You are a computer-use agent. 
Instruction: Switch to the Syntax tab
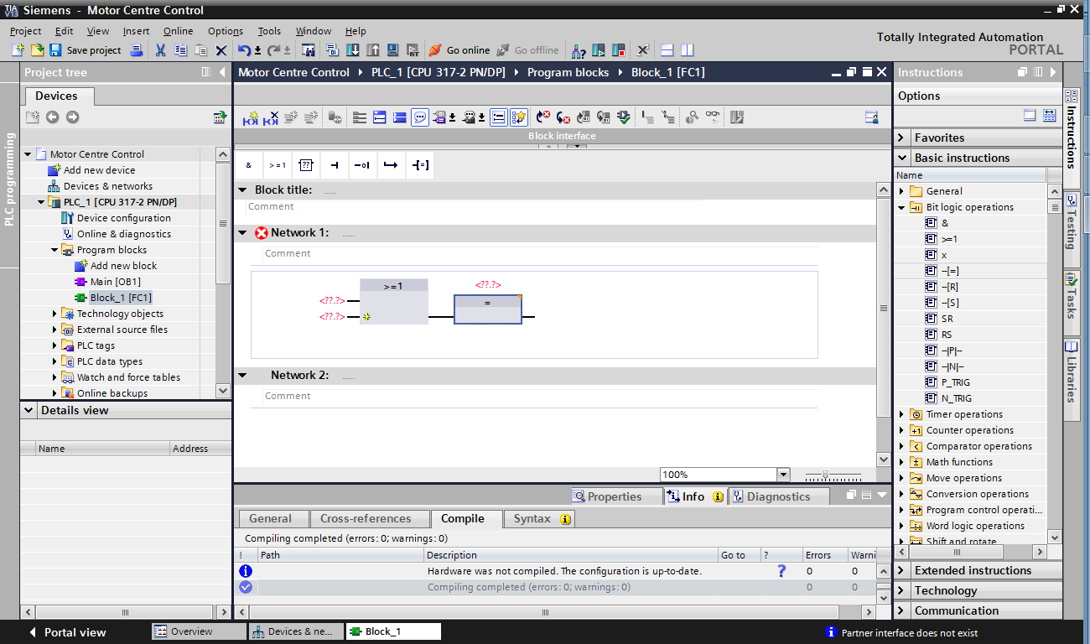(541, 519)
